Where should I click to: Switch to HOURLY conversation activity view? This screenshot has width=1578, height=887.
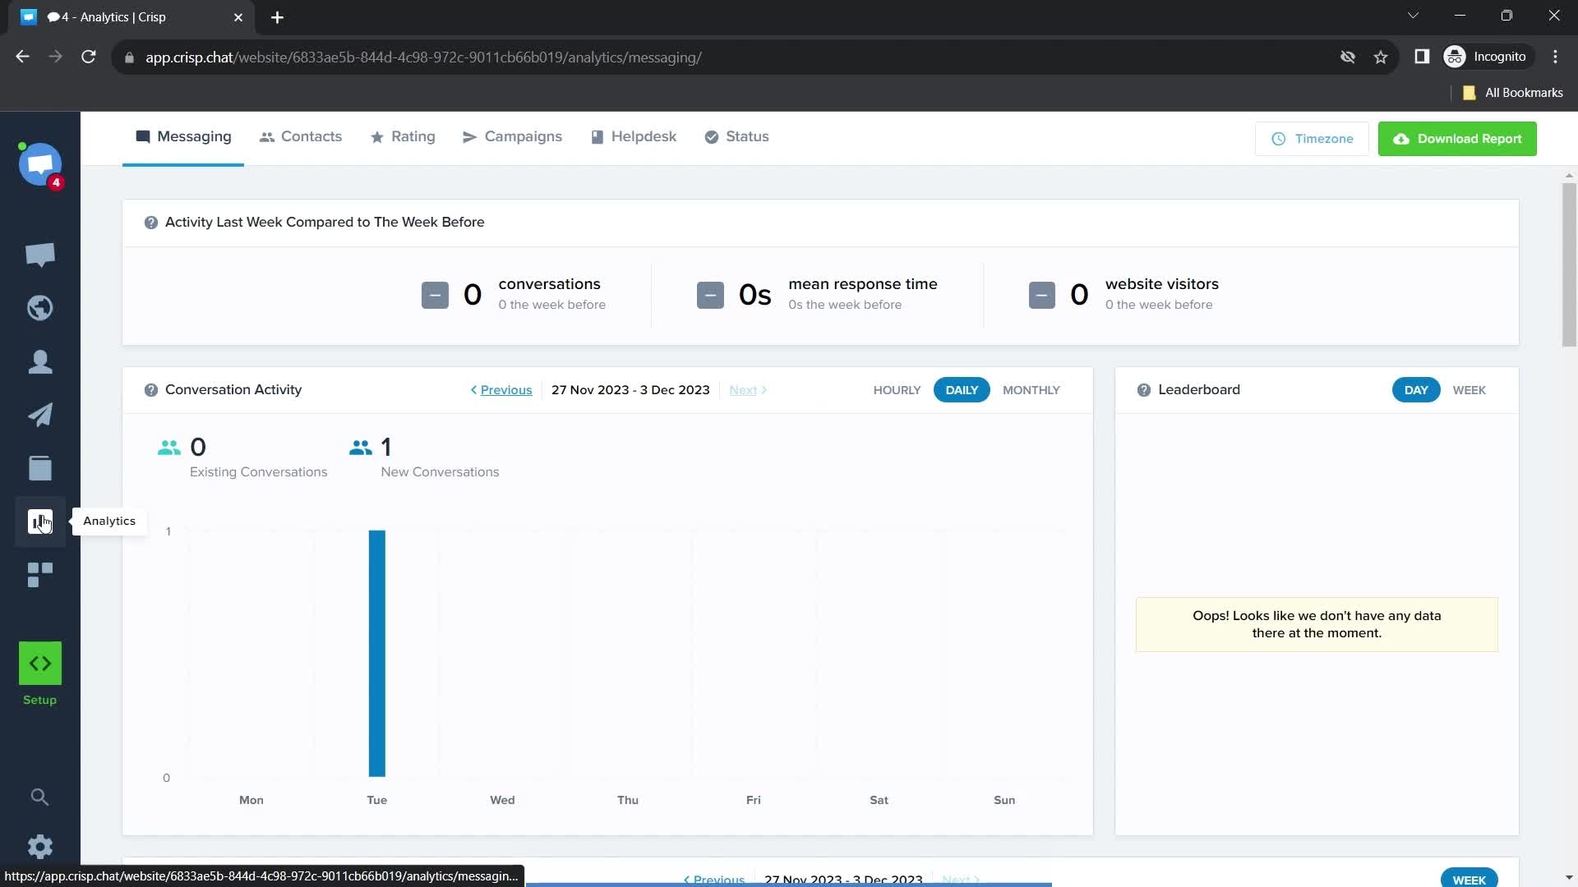pyautogui.click(x=895, y=388)
